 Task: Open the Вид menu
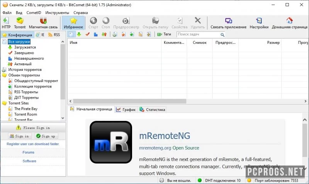click(x=19, y=13)
